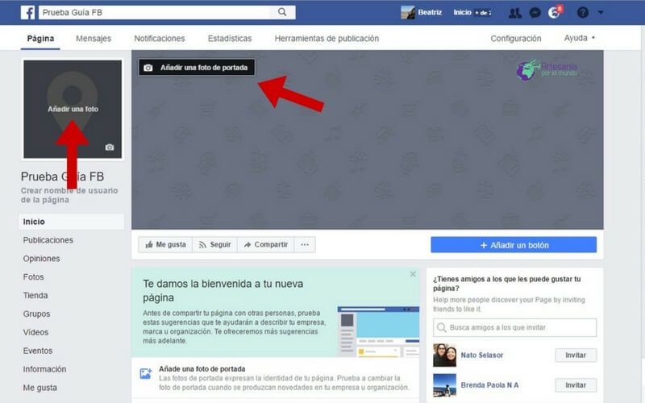
Task: Click the search field Prueba Guía FB
Action: click(154, 12)
